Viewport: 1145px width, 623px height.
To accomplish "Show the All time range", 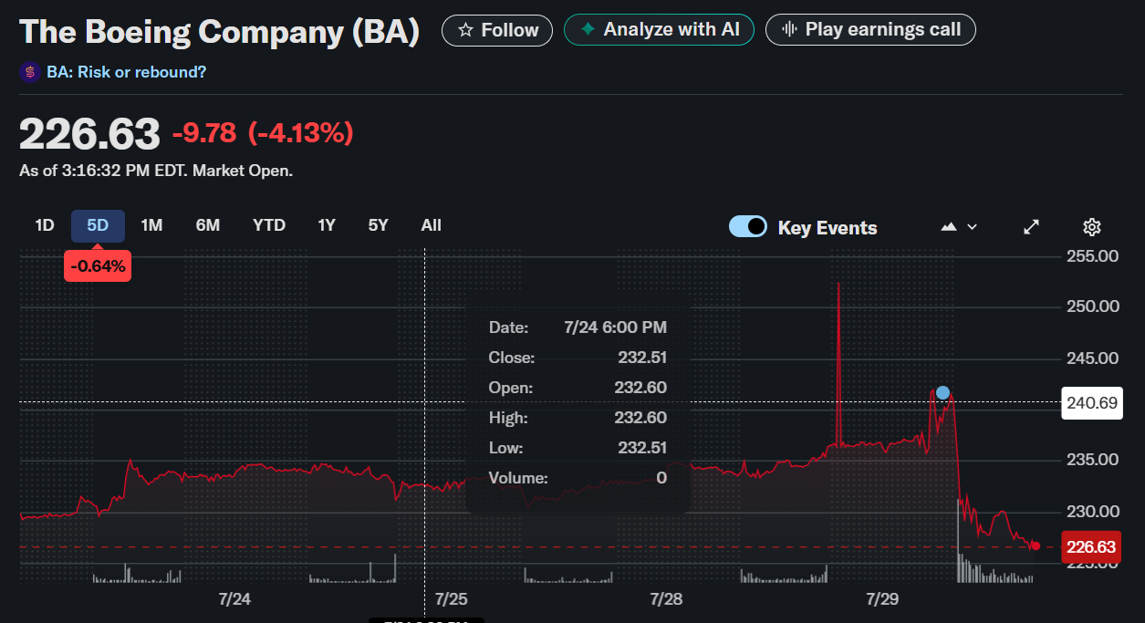I will (x=432, y=225).
